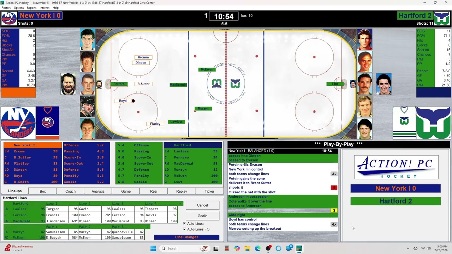Select Francis in Line 1
This screenshot has width=452, height=254.
(57, 215)
